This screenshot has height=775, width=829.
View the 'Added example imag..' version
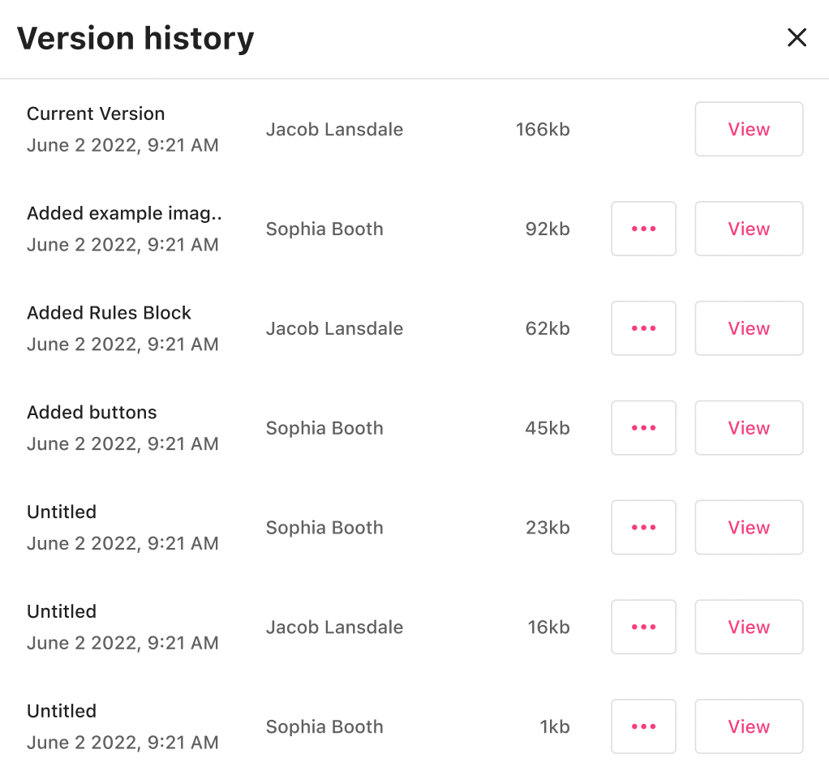(x=749, y=229)
